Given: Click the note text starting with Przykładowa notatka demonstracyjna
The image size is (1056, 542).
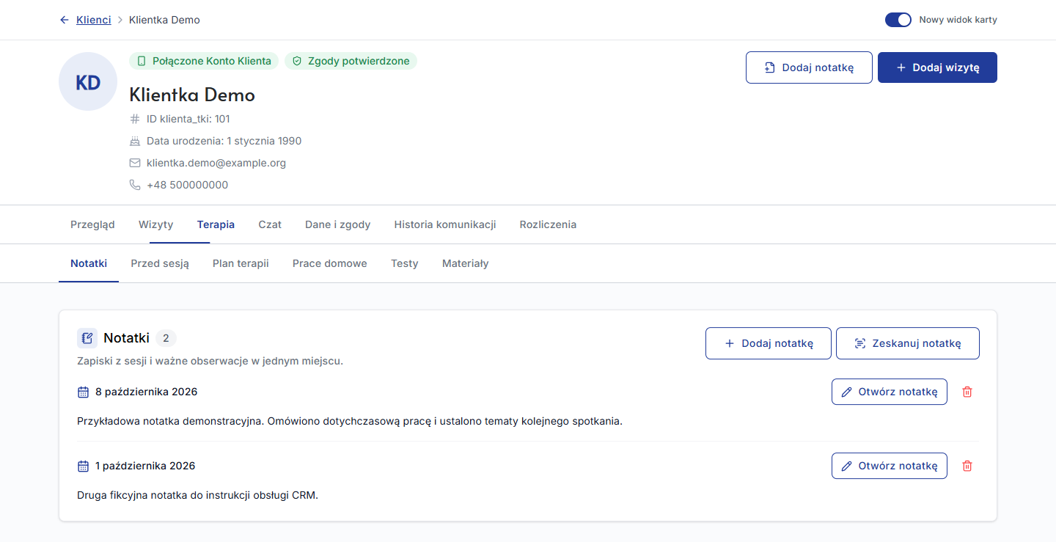Looking at the screenshot, I should pyautogui.click(x=350, y=422).
